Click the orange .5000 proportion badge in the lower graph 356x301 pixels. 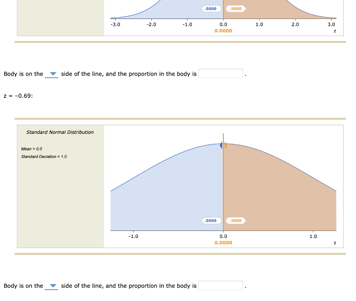tap(236, 221)
